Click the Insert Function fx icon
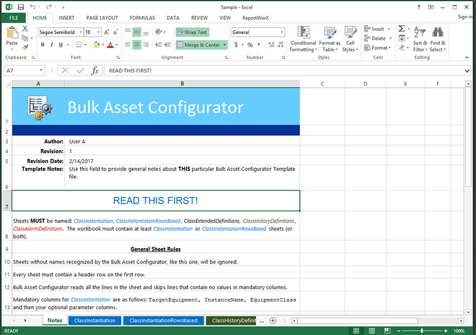Viewport: 476px width, 335px height. tap(94, 71)
